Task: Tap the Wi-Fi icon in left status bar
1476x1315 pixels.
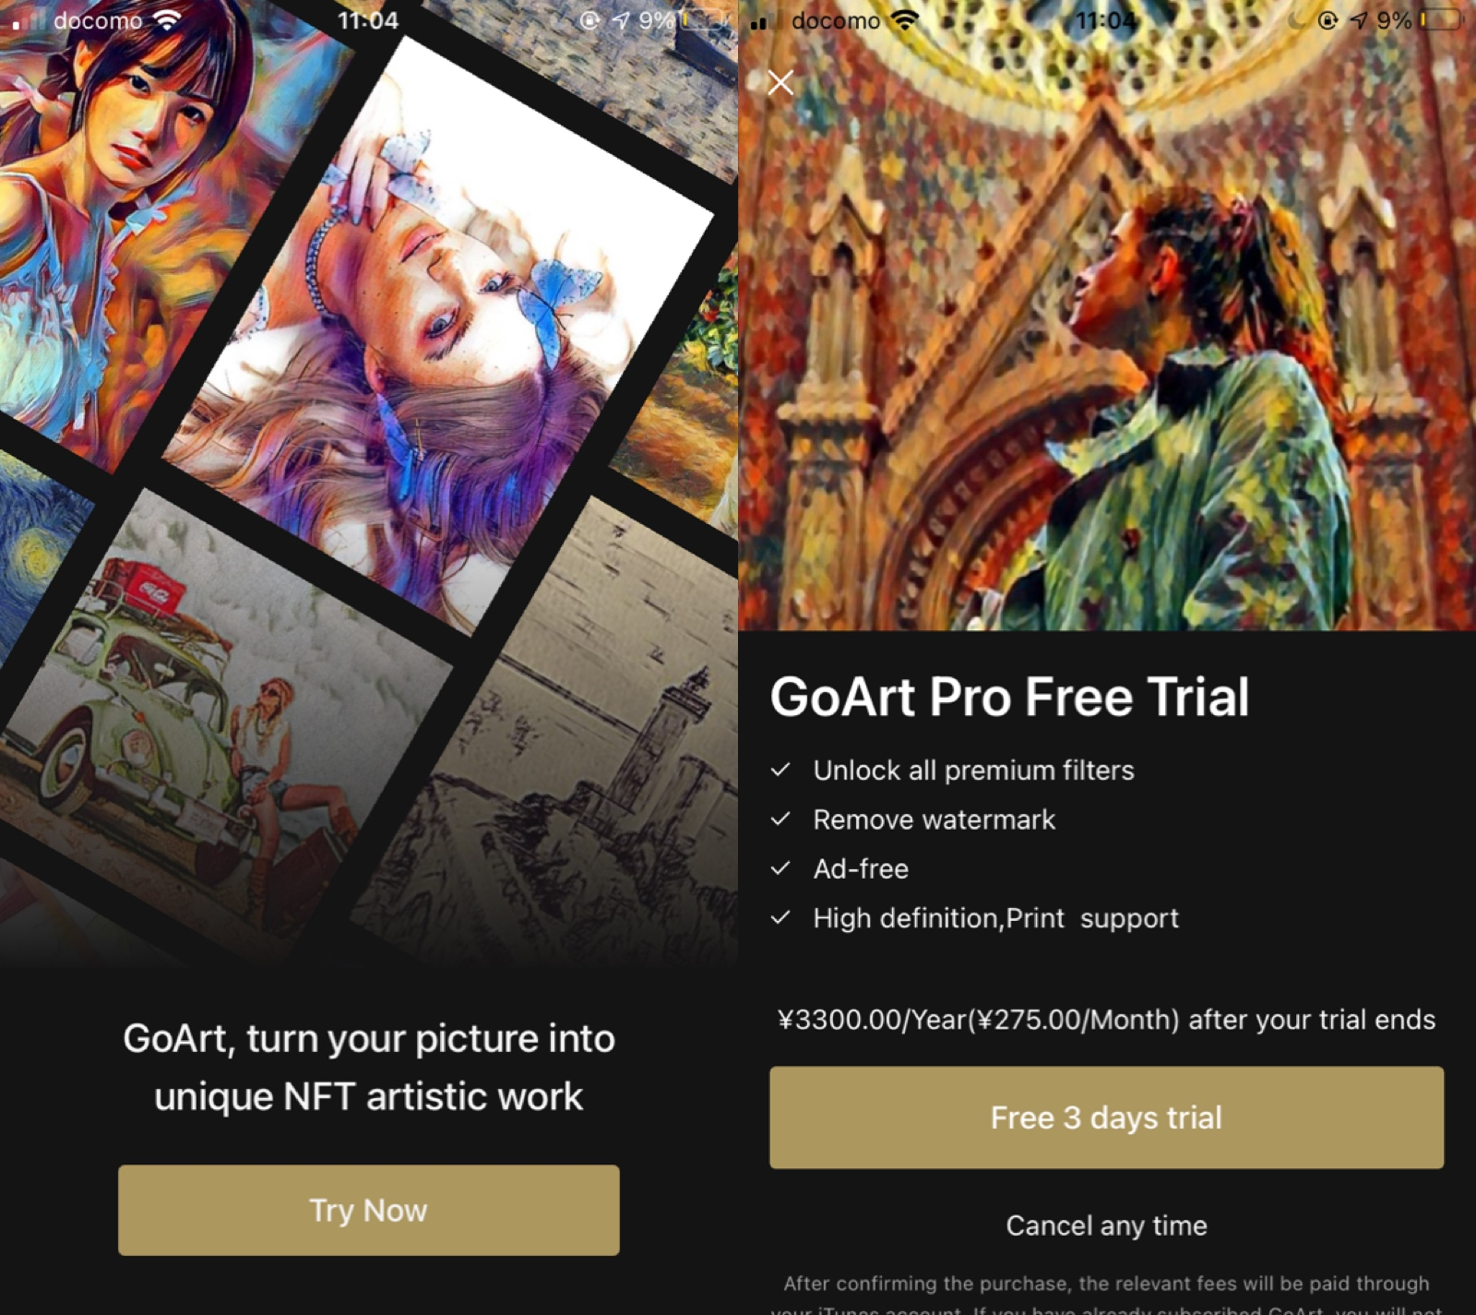Action: (x=167, y=20)
